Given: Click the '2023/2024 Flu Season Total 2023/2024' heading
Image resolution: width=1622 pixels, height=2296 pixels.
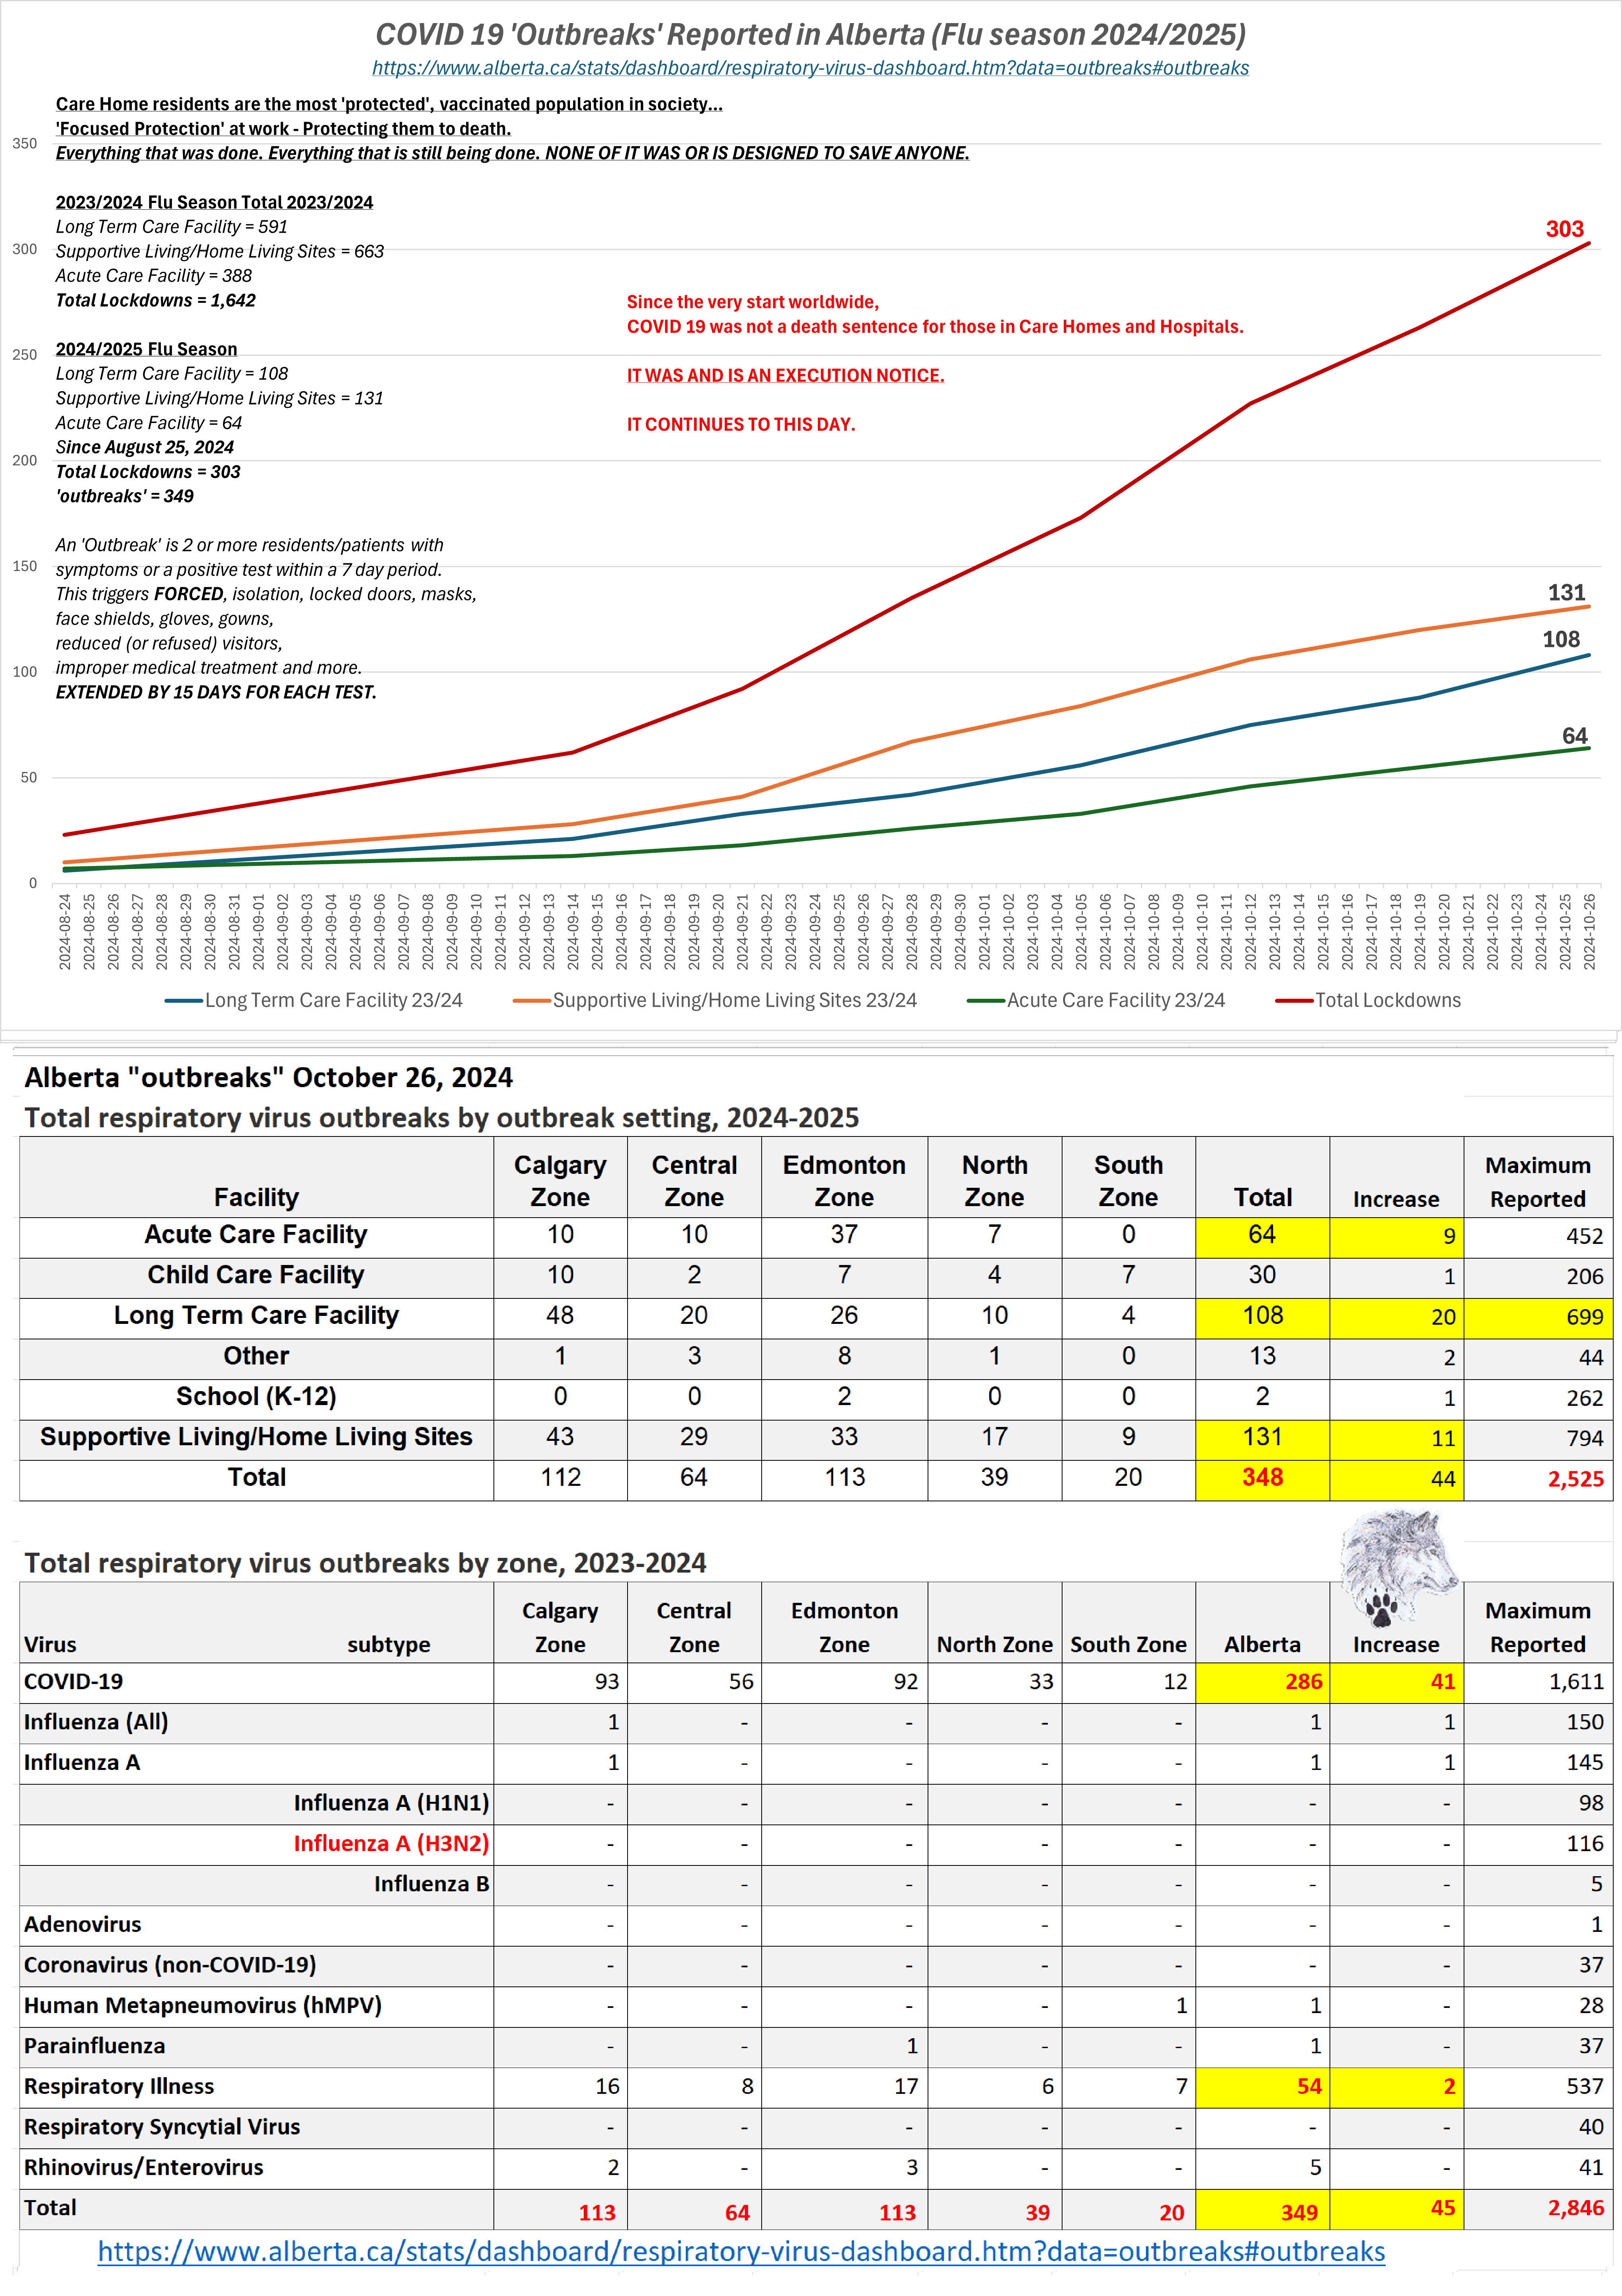Looking at the screenshot, I should pyautogui.click(x=214, y=202).
